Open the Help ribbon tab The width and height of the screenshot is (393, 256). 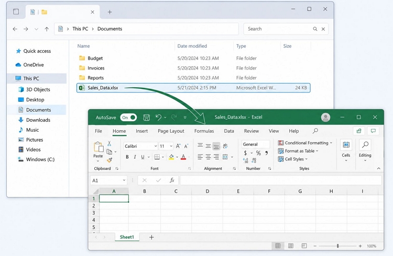coord(294,131)
